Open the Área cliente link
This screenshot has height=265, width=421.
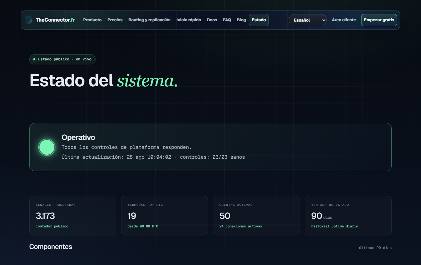click(344, 20)
